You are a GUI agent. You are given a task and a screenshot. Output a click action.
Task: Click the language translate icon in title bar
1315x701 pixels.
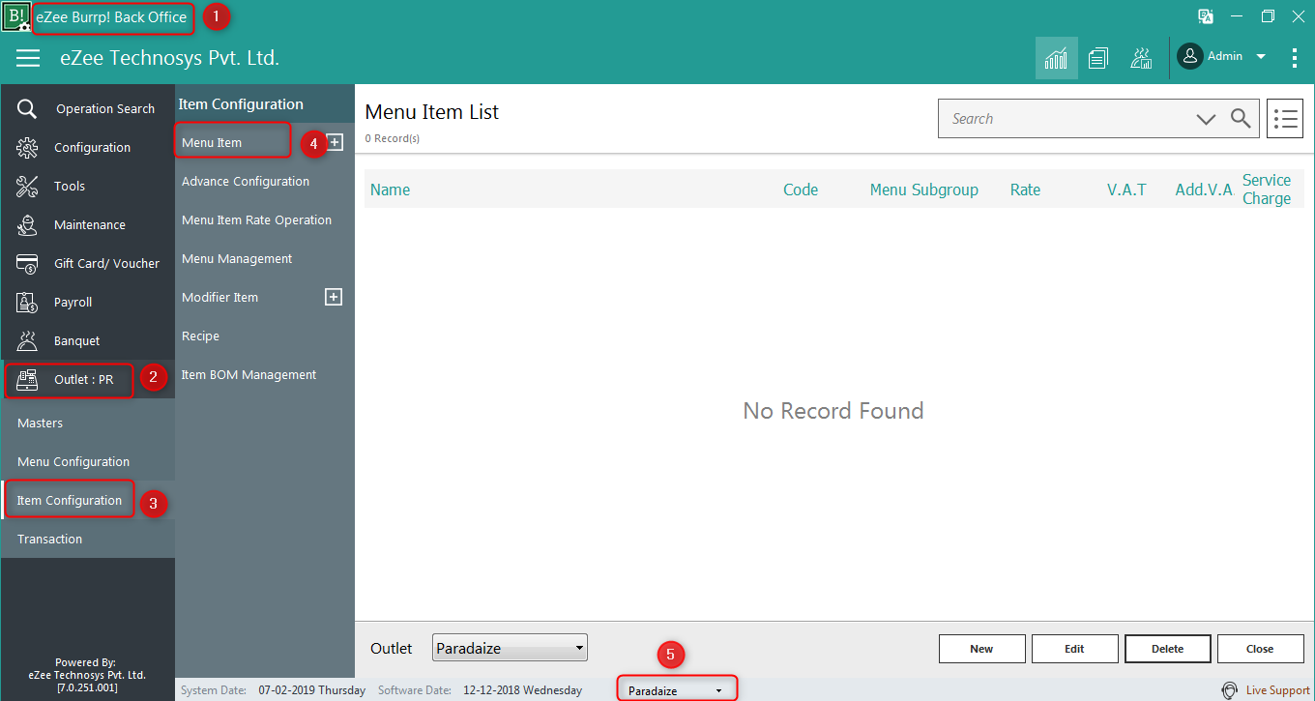tap(1206, 16)
